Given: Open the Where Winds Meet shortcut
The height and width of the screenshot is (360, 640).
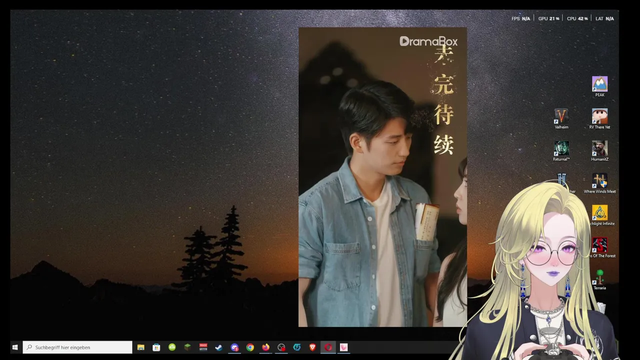Looking at the screenshot, I should point(599,183).
